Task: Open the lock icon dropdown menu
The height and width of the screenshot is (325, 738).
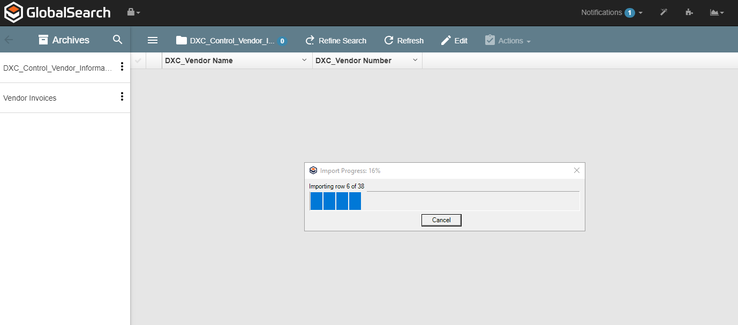Action: coord(133,12)
